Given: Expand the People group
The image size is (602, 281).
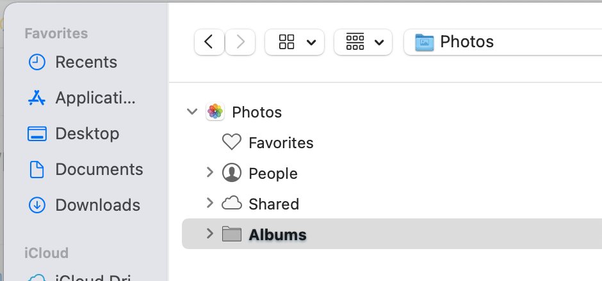Looking at the screenshot, I should click(209, 172).
